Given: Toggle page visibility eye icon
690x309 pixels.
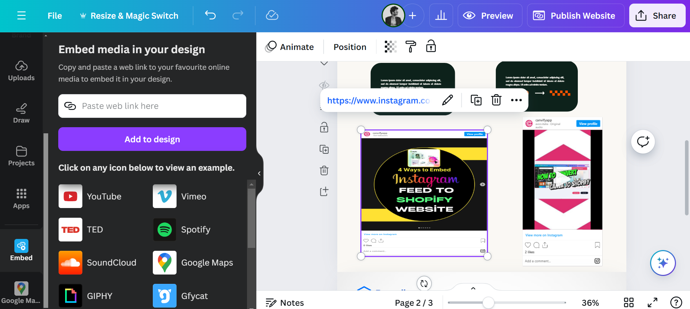Looking at the screenshot, I should pyautogui.click(x=324, y=85).
